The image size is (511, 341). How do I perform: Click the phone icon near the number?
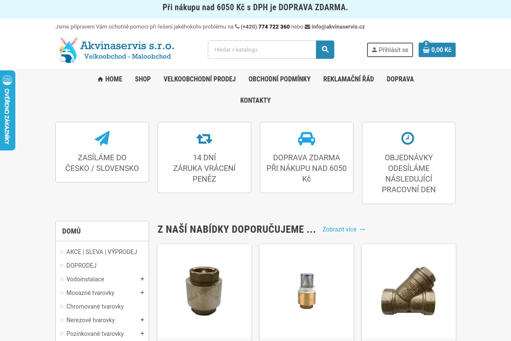[237, 26]
